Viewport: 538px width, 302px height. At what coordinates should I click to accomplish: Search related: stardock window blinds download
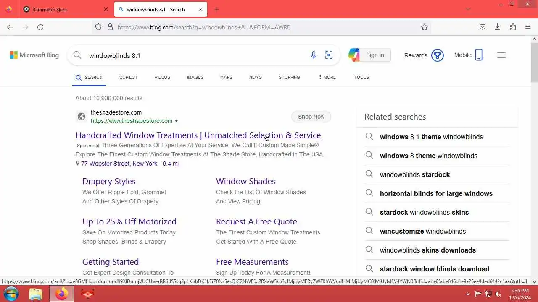pyautogui.click(x=437, y=269)
